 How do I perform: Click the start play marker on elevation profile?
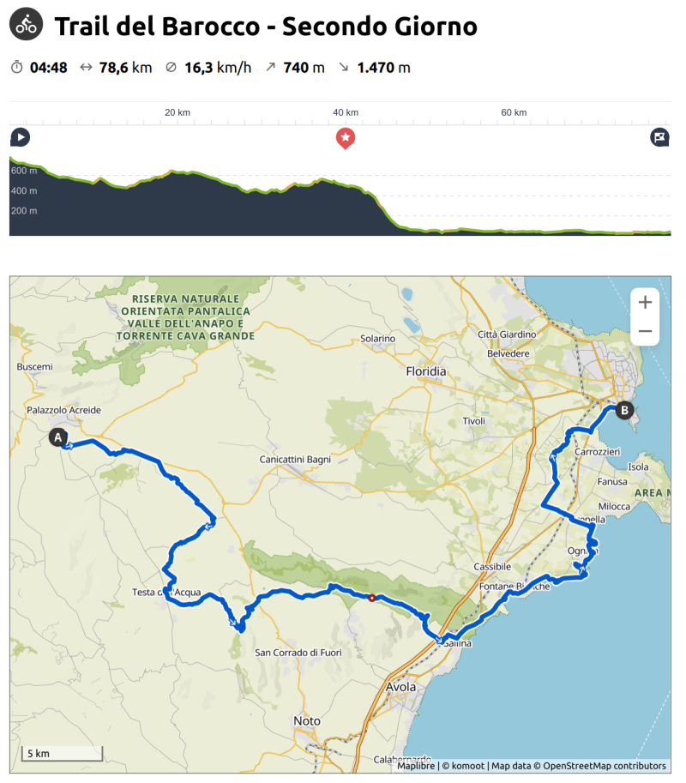coord(20,137)
